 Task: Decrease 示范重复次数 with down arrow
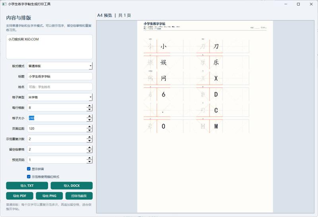pyautogui.click(x=89, y=141)
